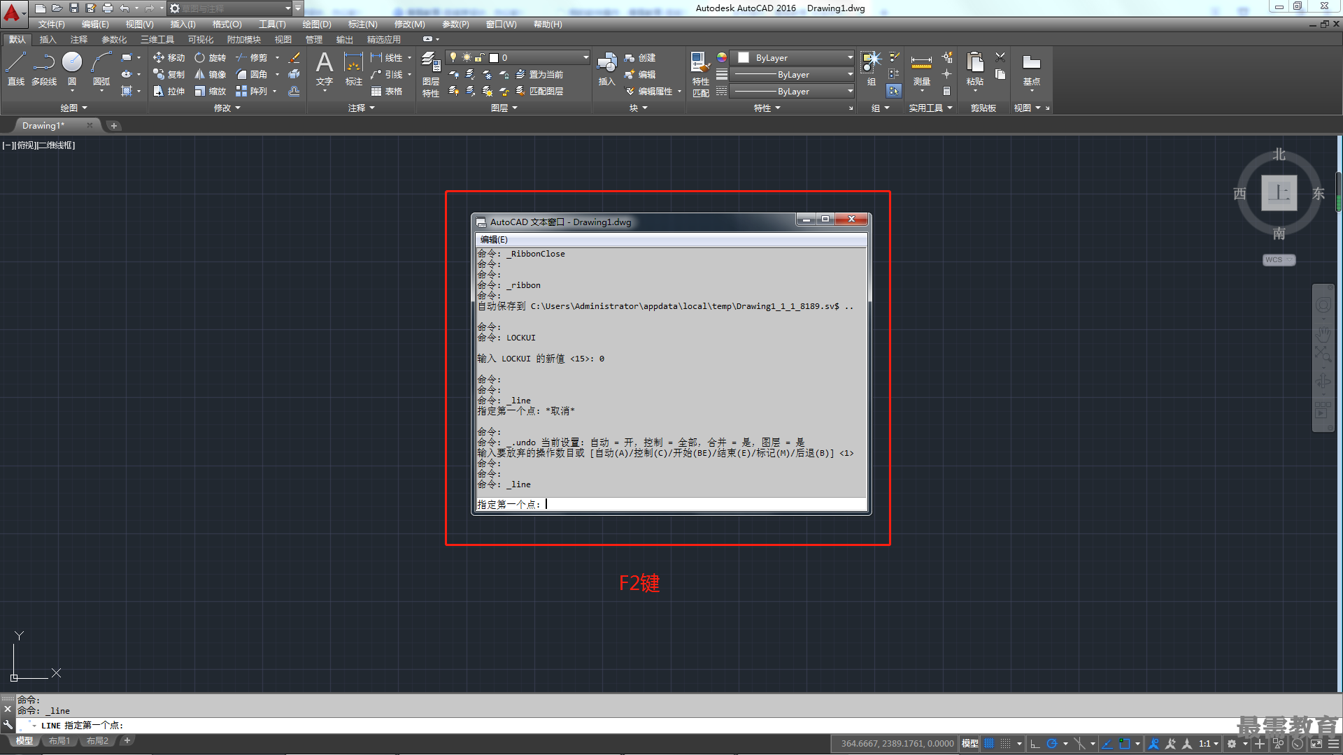This screenshot has width=1343, height=755.
Task: Expand the 图层 panel
Action: tap(504, 108)
